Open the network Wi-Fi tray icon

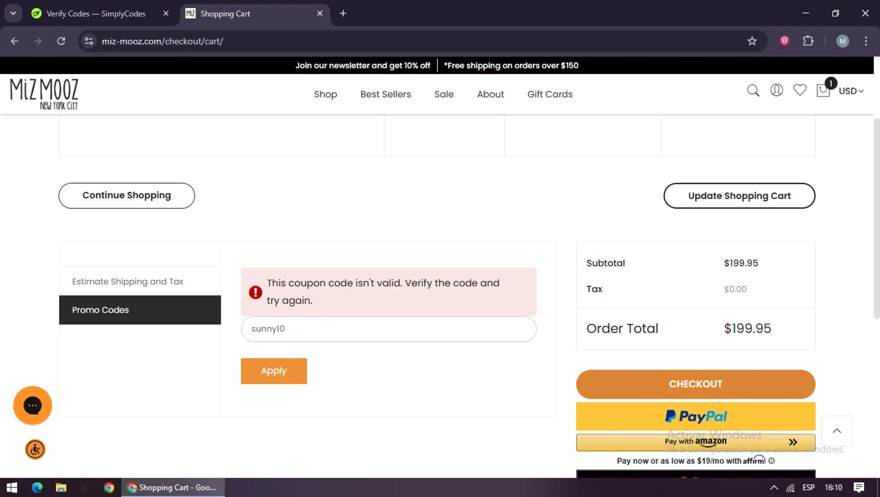coord(790,488)
